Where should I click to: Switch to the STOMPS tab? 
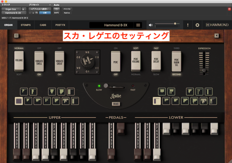pos(26,25)
